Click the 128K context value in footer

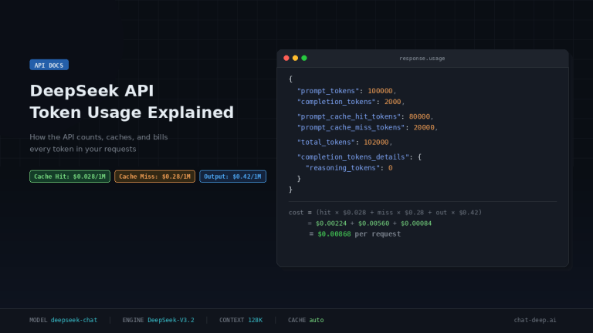click(x=256, y=320)
